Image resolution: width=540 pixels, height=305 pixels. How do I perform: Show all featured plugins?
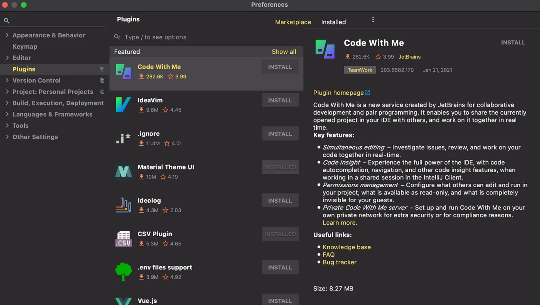pos(284,52)
